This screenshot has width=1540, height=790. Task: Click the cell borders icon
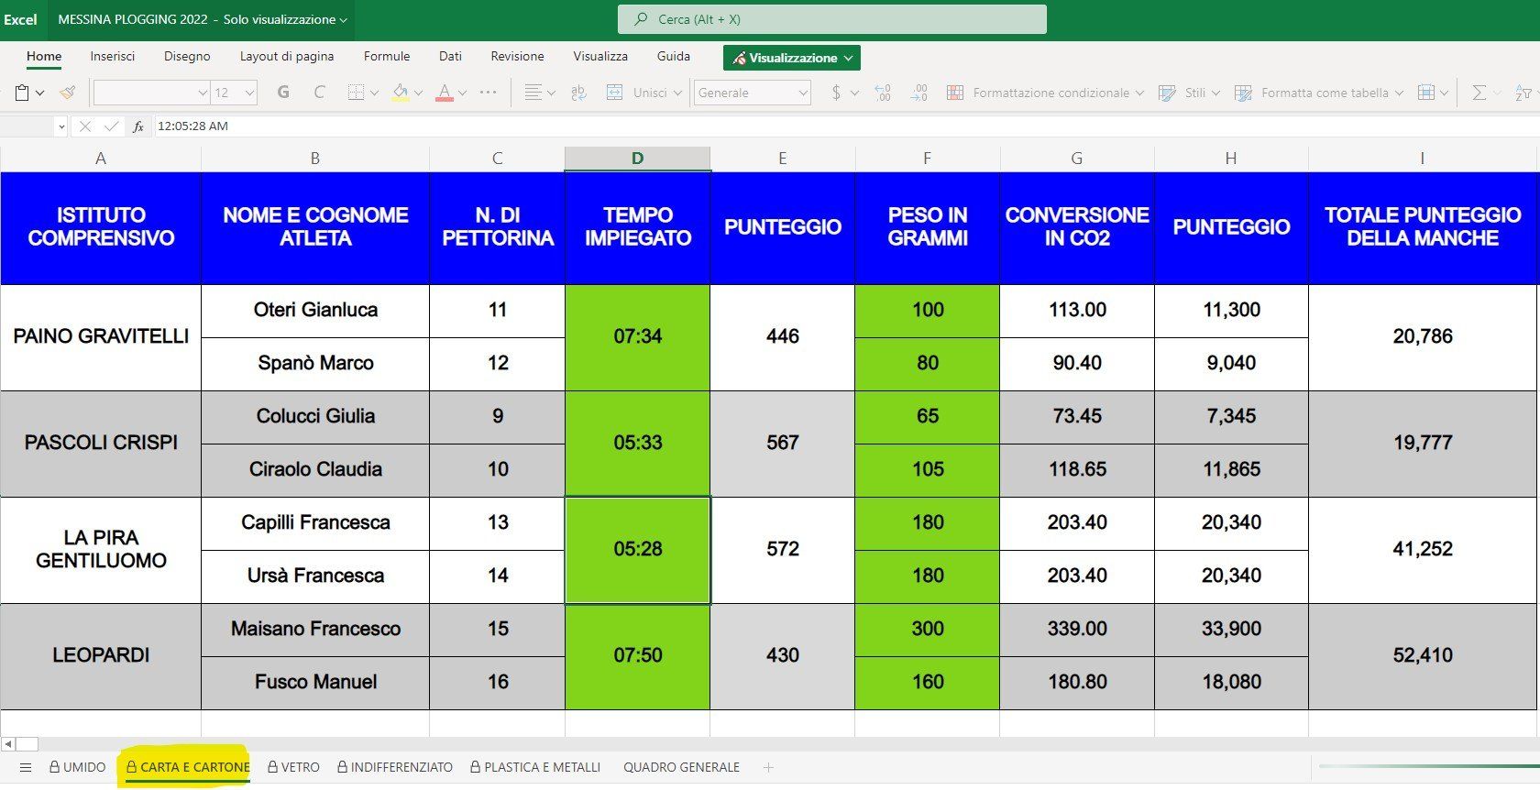(356, 93)
